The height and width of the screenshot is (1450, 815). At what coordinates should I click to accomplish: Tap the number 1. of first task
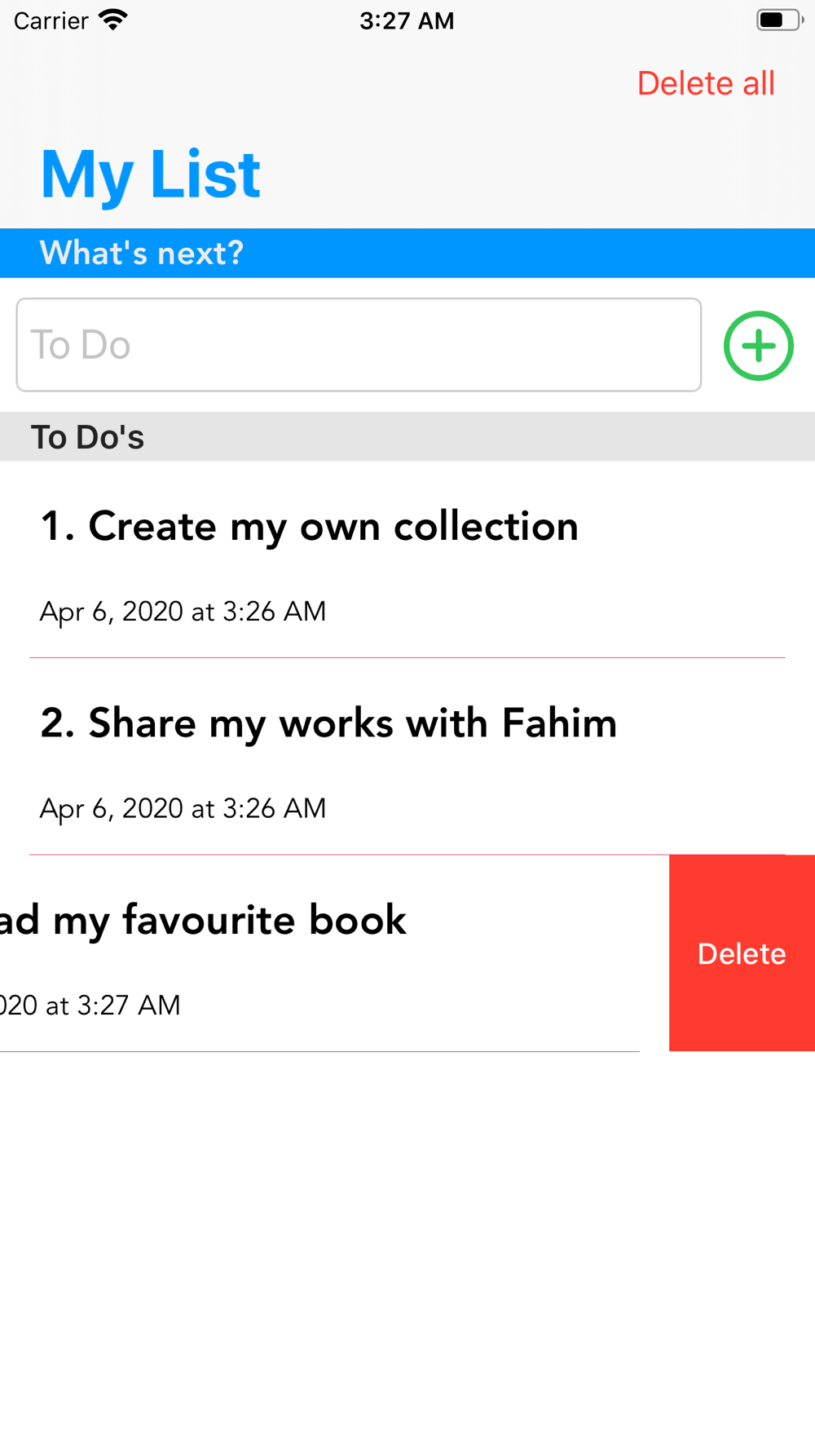click(x=58, y=527)
